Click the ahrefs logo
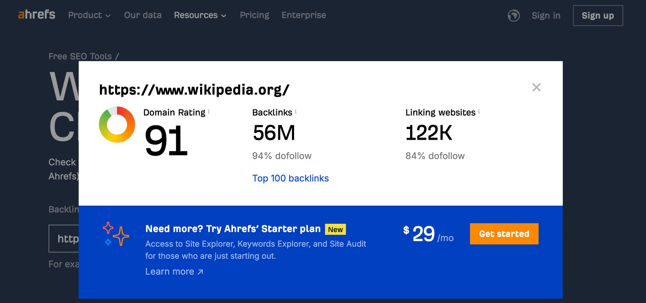This screenshot has width=646, height=303. [x=36, y=15]
